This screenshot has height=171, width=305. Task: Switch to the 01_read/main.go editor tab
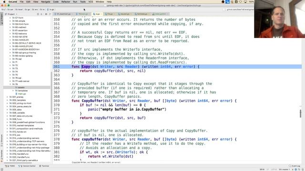pyautogui.click(x=63, y=14)
